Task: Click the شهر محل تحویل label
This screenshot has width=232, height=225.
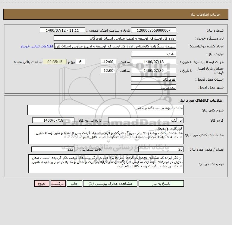Action: click(x=211, y=88)
